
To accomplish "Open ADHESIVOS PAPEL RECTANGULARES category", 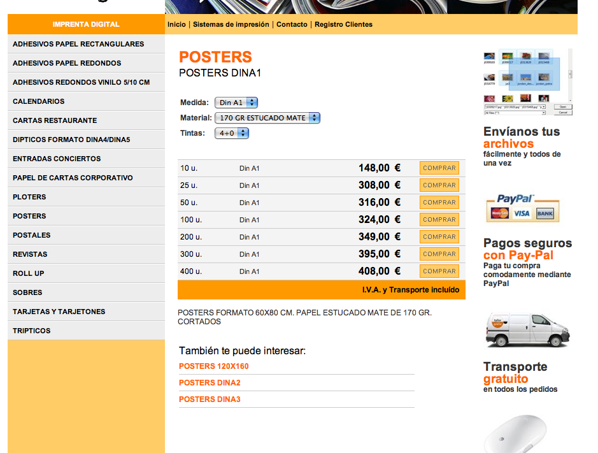I will (x=86, y=44).
